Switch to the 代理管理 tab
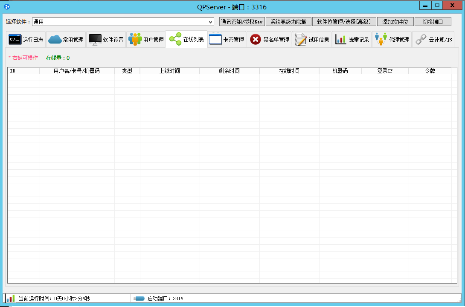This screenshot has width=465, height=307. (x=392, y=40)
